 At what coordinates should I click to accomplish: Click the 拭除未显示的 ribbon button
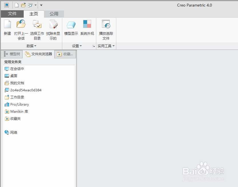point(53,30)
